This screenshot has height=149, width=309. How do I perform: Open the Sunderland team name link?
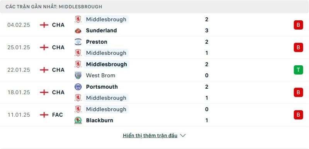[102, 31]
